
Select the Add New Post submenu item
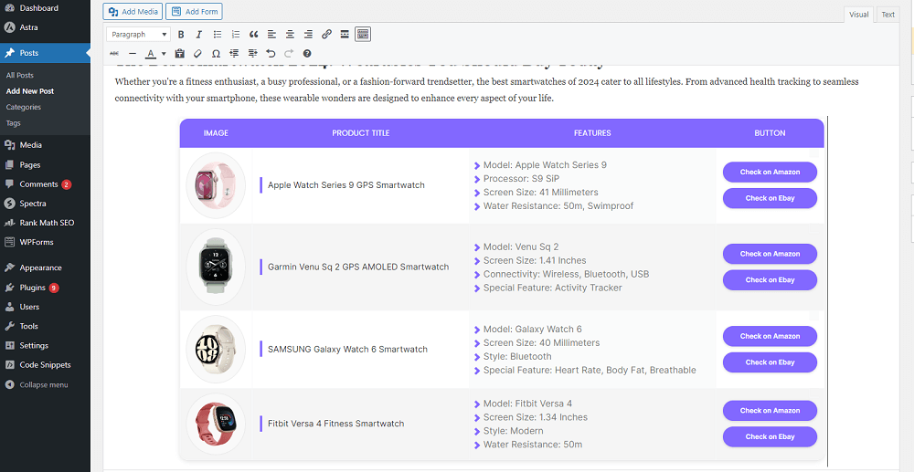coord(30,90)
